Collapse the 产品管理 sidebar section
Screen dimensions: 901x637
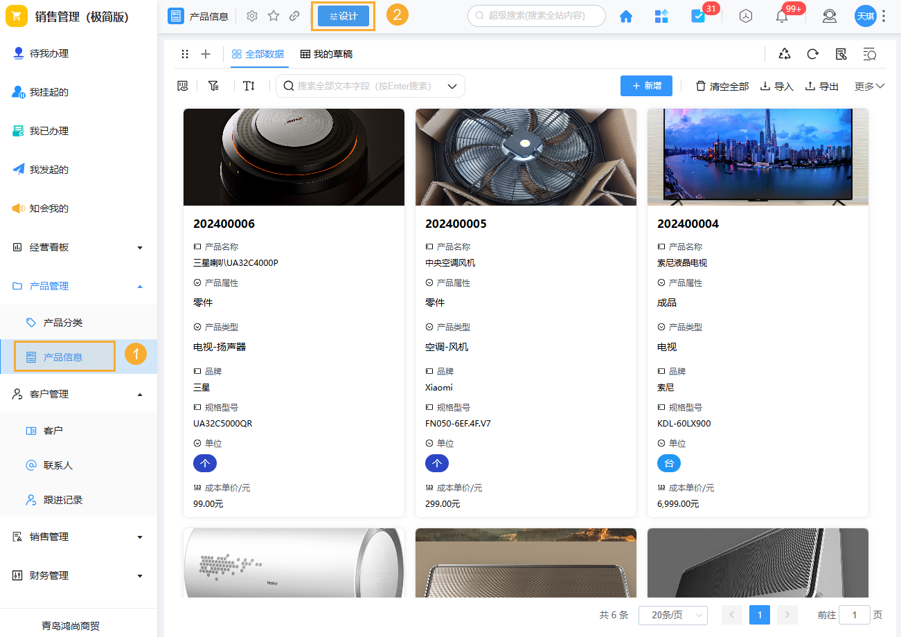pyautogui.click(x=140, y=285)
